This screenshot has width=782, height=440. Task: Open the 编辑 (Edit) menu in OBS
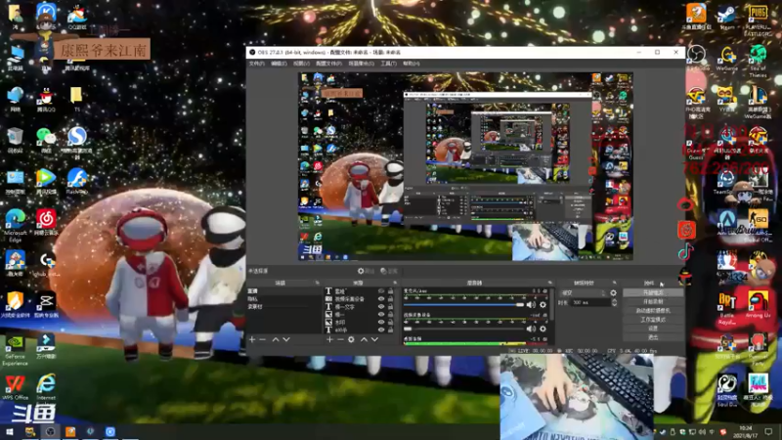(x=279, y=64)
